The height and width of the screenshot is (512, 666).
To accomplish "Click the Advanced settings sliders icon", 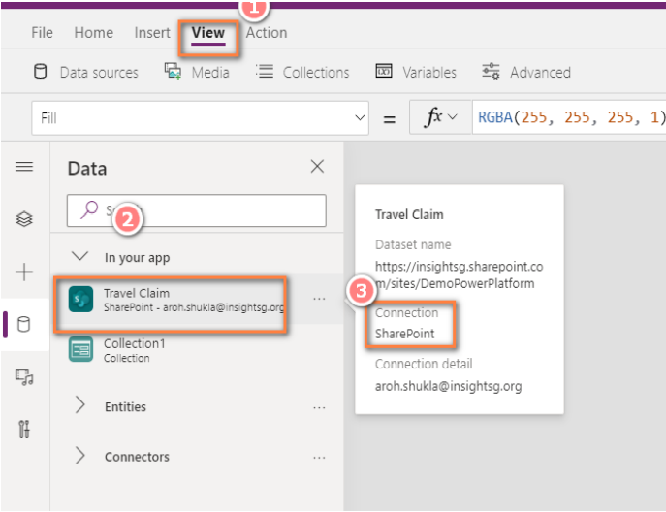I will click(x=491, y=71).
